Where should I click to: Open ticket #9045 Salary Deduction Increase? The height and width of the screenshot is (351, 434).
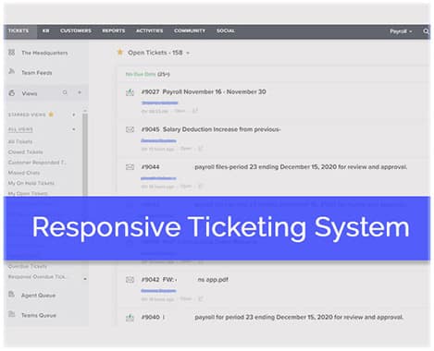pos(211,129)
